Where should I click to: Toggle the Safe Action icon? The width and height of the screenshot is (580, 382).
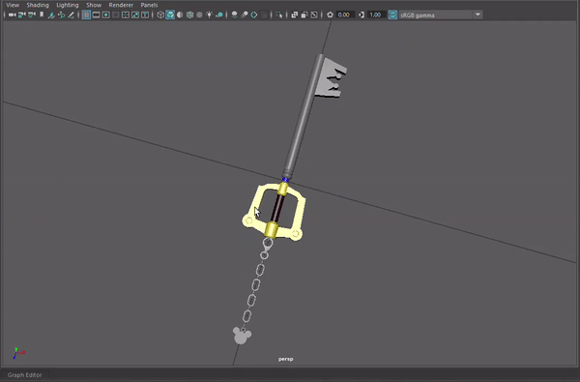pos(135,15)
